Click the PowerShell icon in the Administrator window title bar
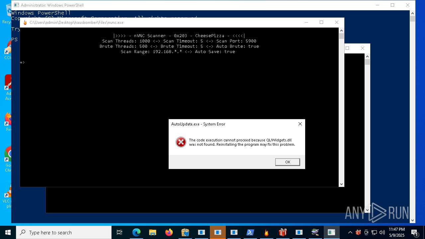The image size is (425, 239). point(16,5)
